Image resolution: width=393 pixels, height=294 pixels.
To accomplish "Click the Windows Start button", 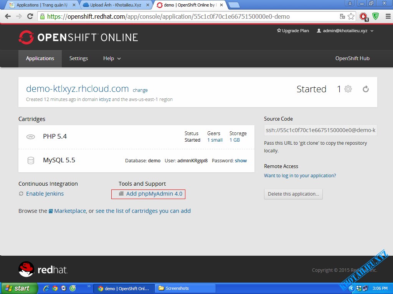I will point(19,288).
